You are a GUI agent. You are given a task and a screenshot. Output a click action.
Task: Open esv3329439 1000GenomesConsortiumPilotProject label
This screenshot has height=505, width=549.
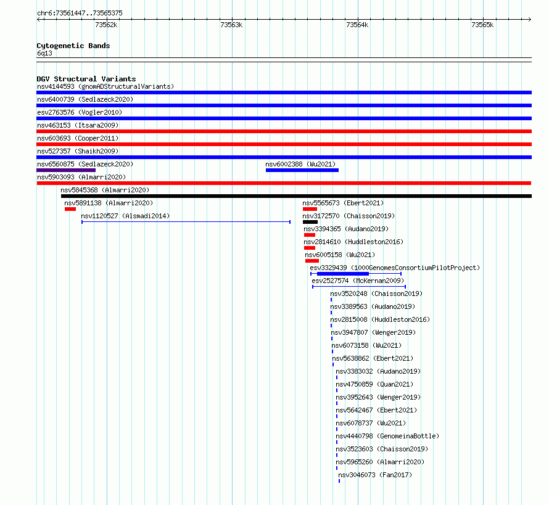[395, 268]
